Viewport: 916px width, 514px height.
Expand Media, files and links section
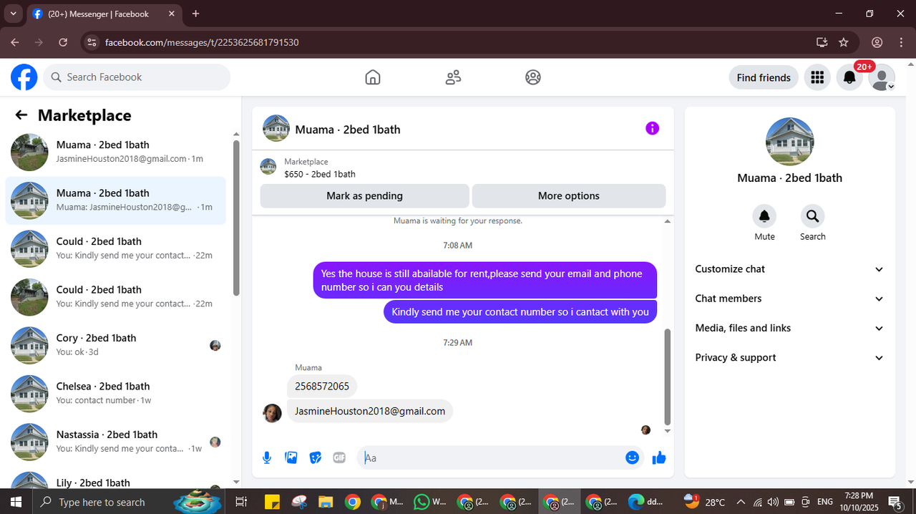pos(789,328)
